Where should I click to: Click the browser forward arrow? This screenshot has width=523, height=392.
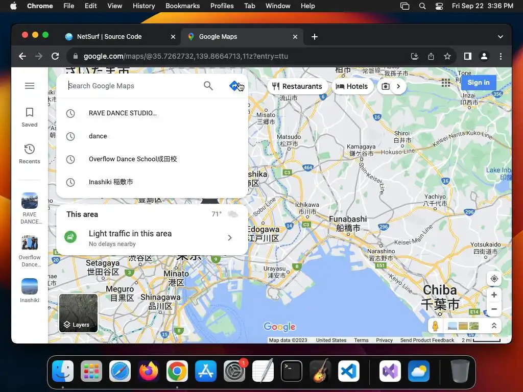39,56
